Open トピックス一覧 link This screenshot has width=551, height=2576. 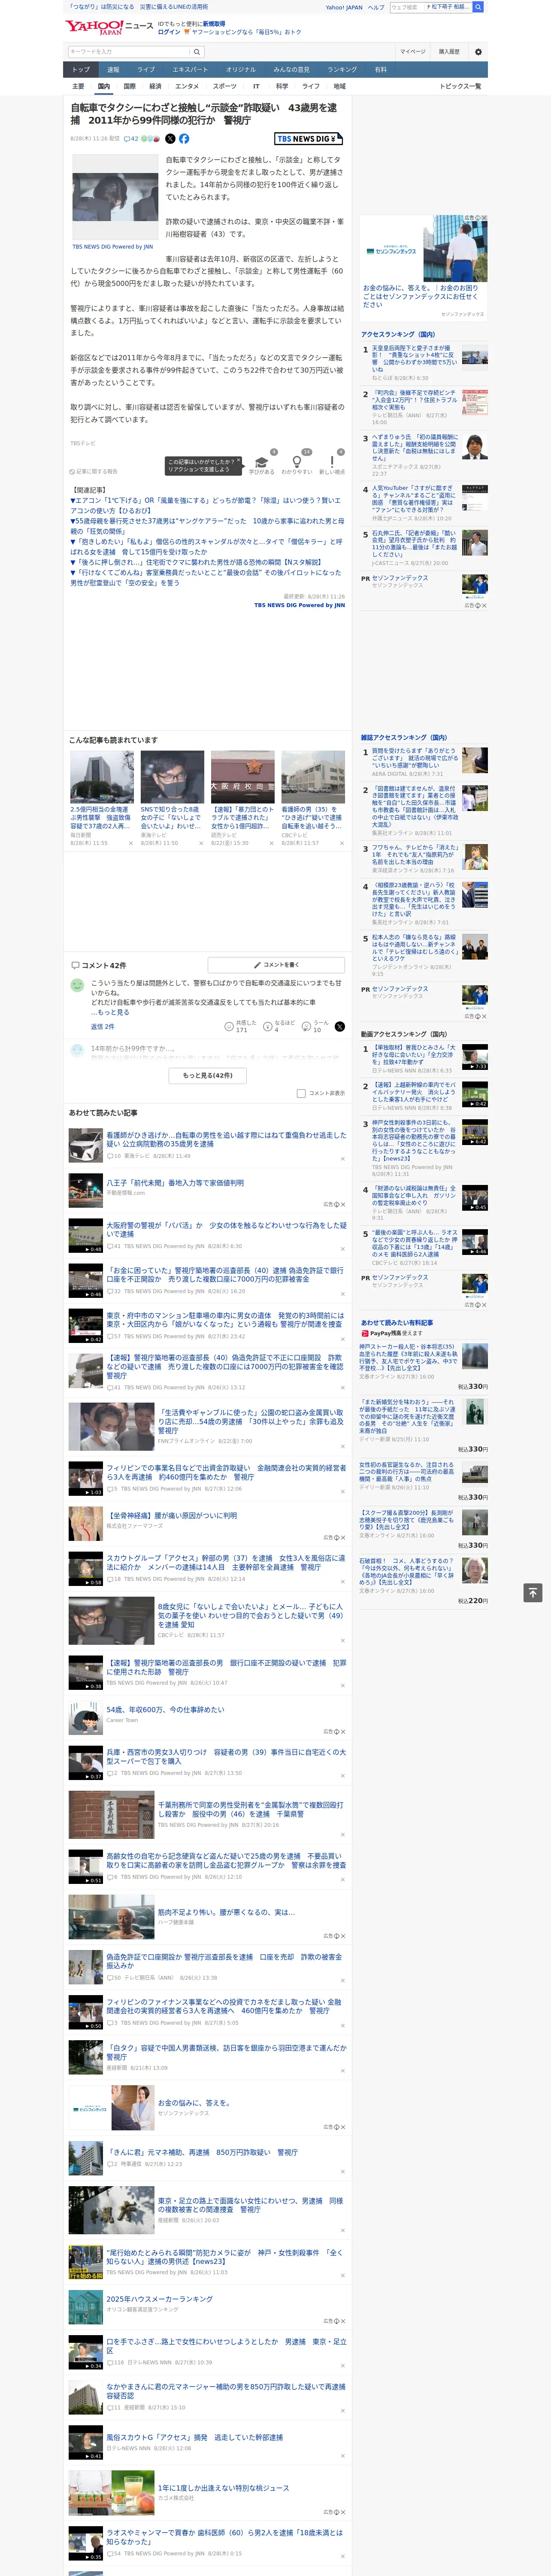tap(460, 86)
